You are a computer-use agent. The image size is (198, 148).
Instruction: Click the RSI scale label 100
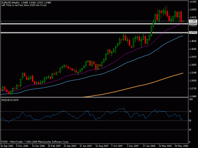pyautogui.click(x=191, y=99)
